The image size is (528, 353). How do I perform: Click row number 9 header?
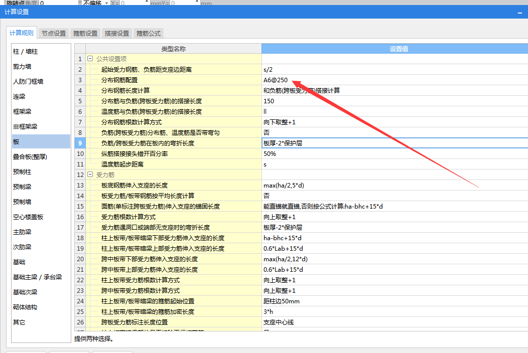click(x=80, y=143)
